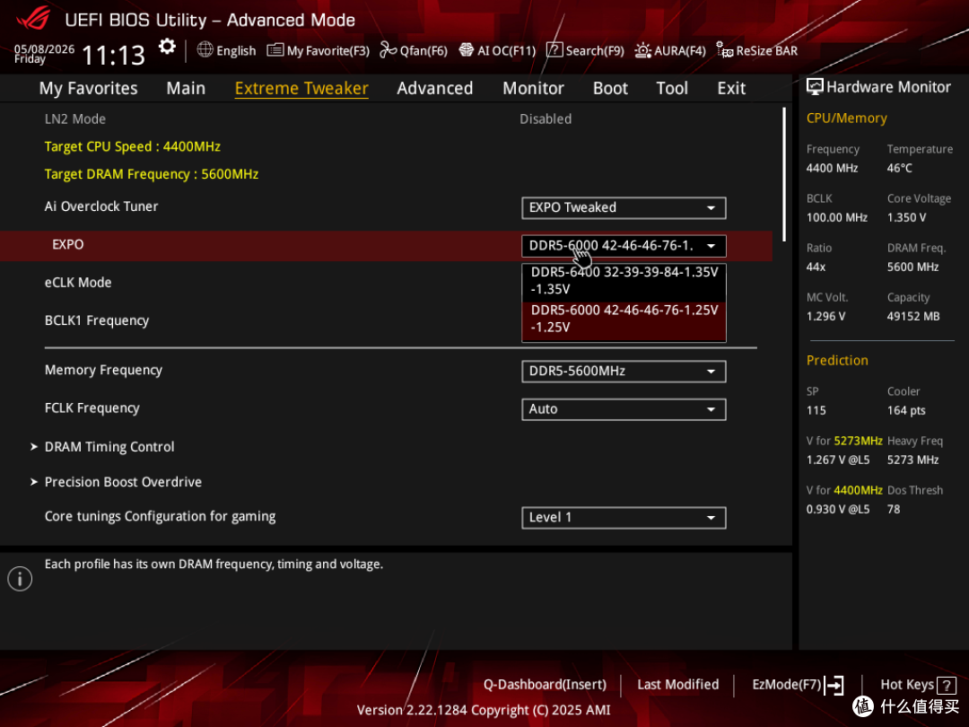The width and height of the screenshot is (969, 727).
Task: Switch to the Main tab
Action: [x=186, y=88]
